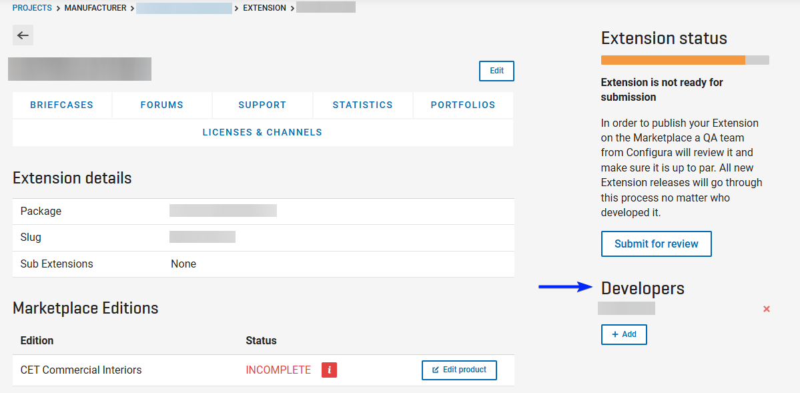This screenshot has width=800, height=393.
Task: Click the Submit for review button
Action: click(656, 244)
